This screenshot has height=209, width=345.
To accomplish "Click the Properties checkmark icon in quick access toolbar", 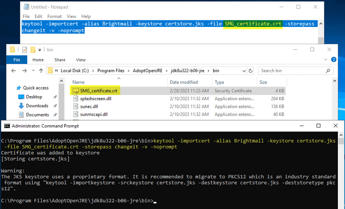I will coord(25,50).
